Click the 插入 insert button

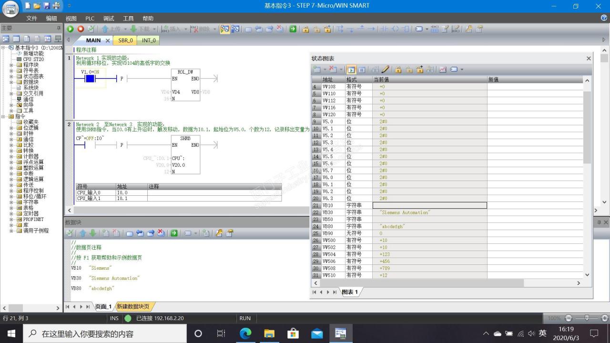tap(172, 29)
